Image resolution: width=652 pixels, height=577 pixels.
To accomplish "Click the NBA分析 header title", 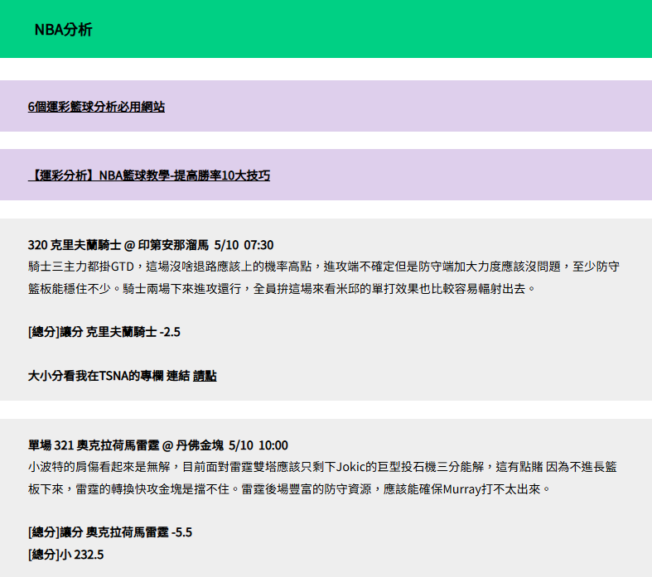I will pos(63,30).
